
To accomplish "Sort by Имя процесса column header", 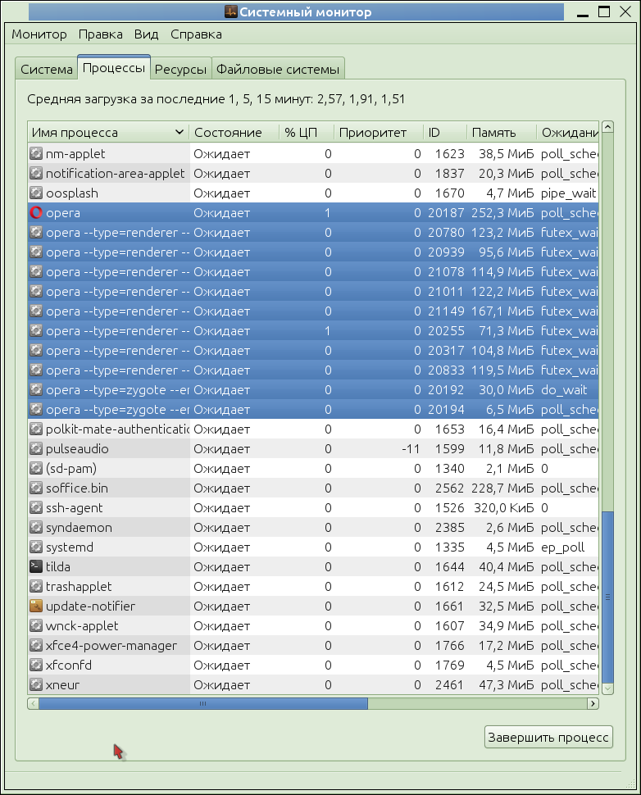I will (108, 133).
